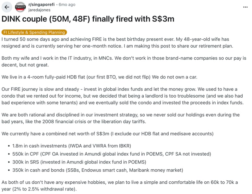252x194 pixels.
Task: Filter by FI Lifestyle & Spending Planning flair
Action: click(x=34, y=32)
